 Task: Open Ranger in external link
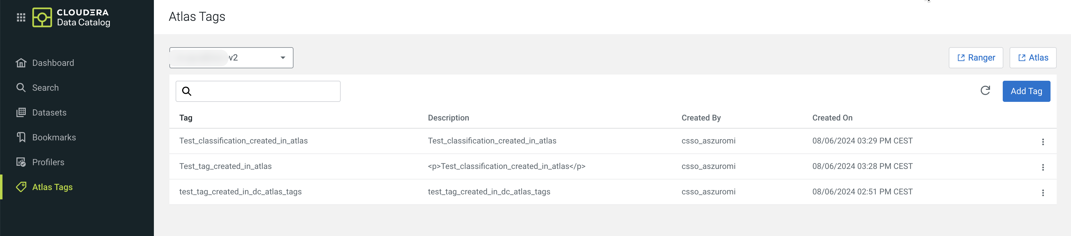[975, 58]
